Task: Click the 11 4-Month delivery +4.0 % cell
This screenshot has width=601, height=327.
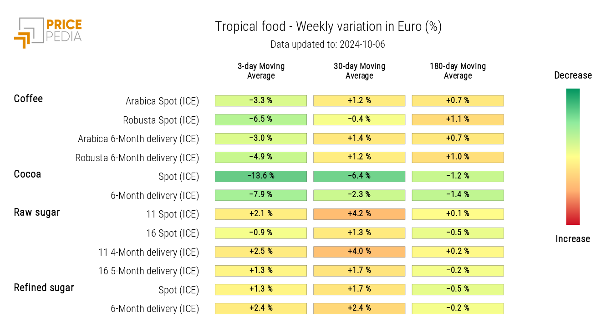Action: click(x=359, y=252)
